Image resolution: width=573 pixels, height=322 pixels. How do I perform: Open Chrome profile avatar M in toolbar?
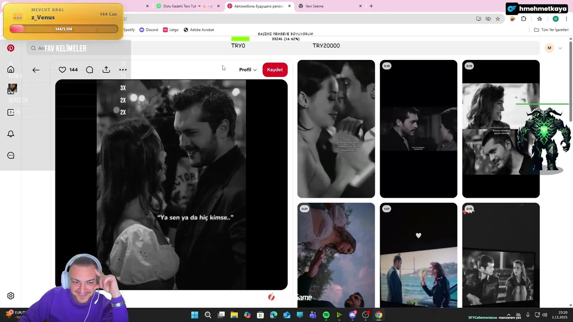(x=556, y=19)
